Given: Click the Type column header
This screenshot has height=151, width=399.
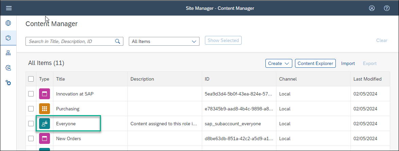Looking at the screenshot, I should (x=44, y=79).
